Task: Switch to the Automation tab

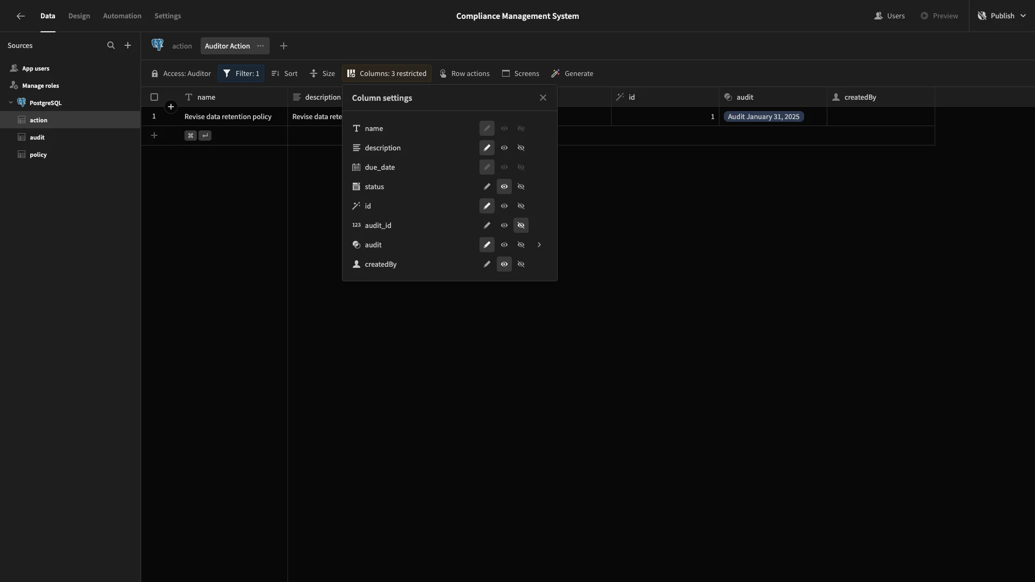Action: point(122,16)
